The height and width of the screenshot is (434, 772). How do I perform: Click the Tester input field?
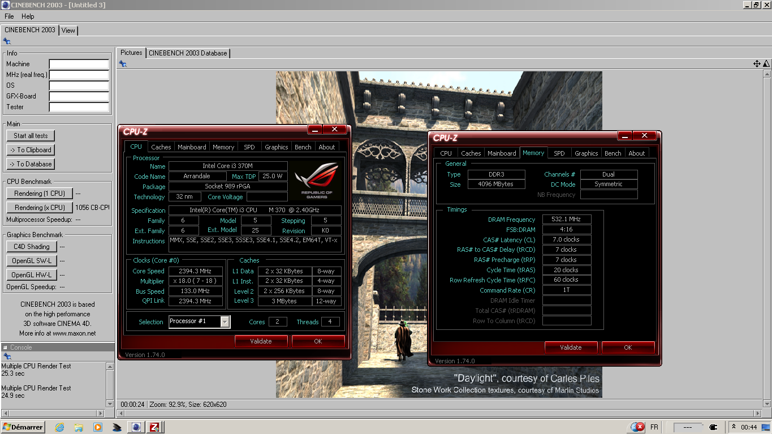point(79,107)
